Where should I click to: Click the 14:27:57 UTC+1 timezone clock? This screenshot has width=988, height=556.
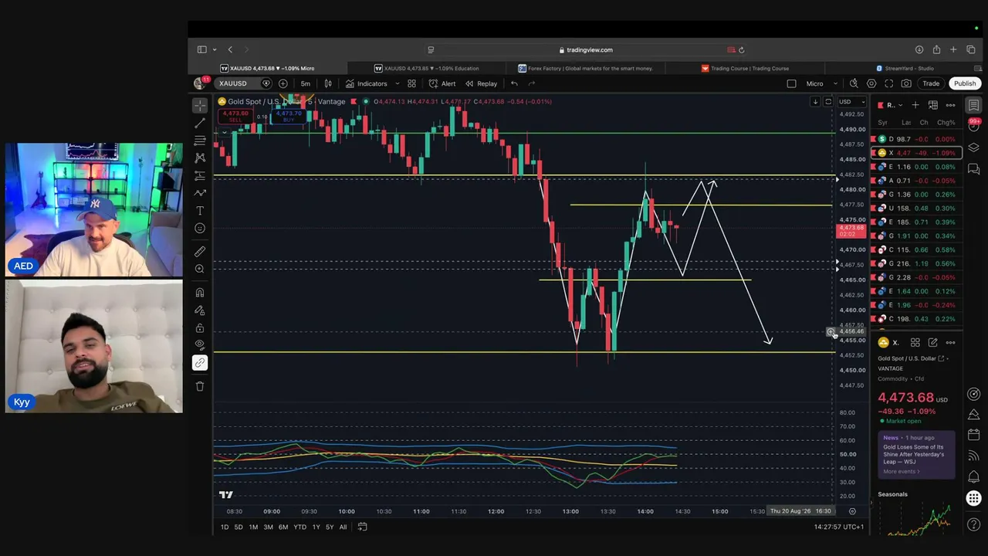click(838, 527)
